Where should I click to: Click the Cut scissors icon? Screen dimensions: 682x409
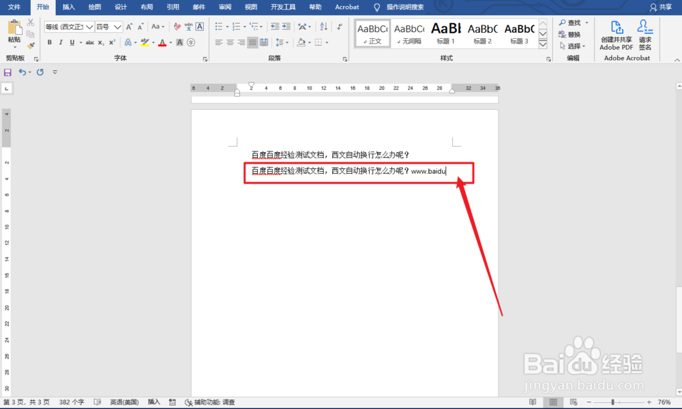31,22
